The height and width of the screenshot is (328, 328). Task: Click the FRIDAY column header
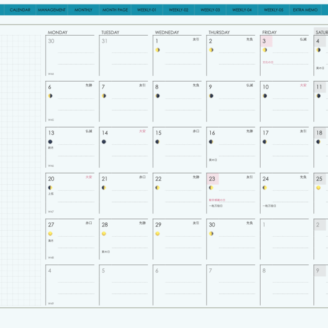click(270, 32)
